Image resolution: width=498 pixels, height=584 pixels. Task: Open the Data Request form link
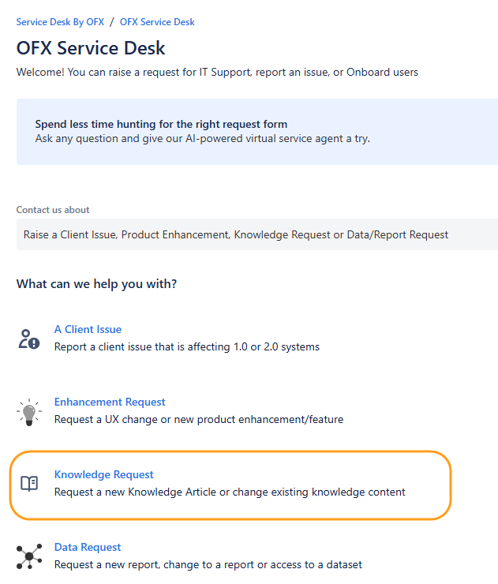88,547
